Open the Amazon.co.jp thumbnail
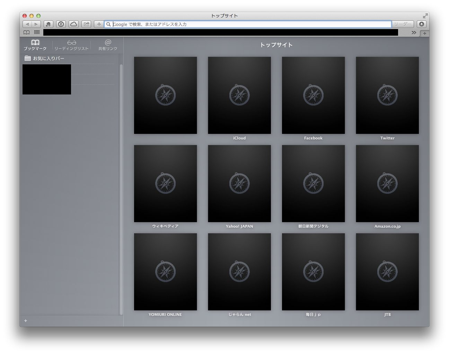Image resolution: width=449 pixels, height=354 pixels. [x=387, y=183]
